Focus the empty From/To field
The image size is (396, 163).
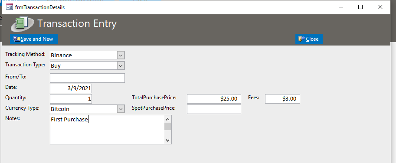point(87,78)
